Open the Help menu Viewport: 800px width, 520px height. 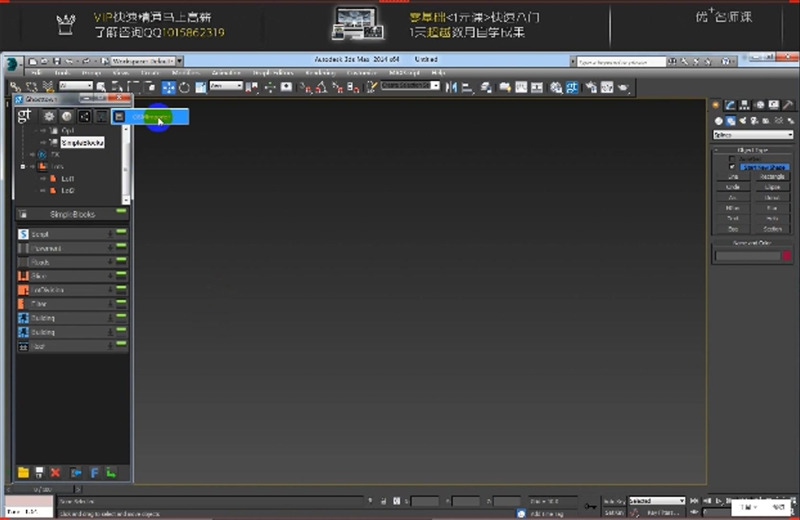(x=438, y=73)
